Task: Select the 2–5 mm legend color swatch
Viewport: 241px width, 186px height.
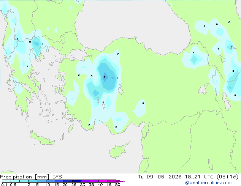Action: point(33,181)
